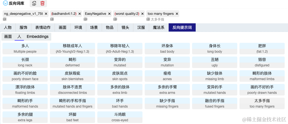
Task: Add the 肢体不连贯 disconnected limbs prompt
Action: click(x=72, y=90)
